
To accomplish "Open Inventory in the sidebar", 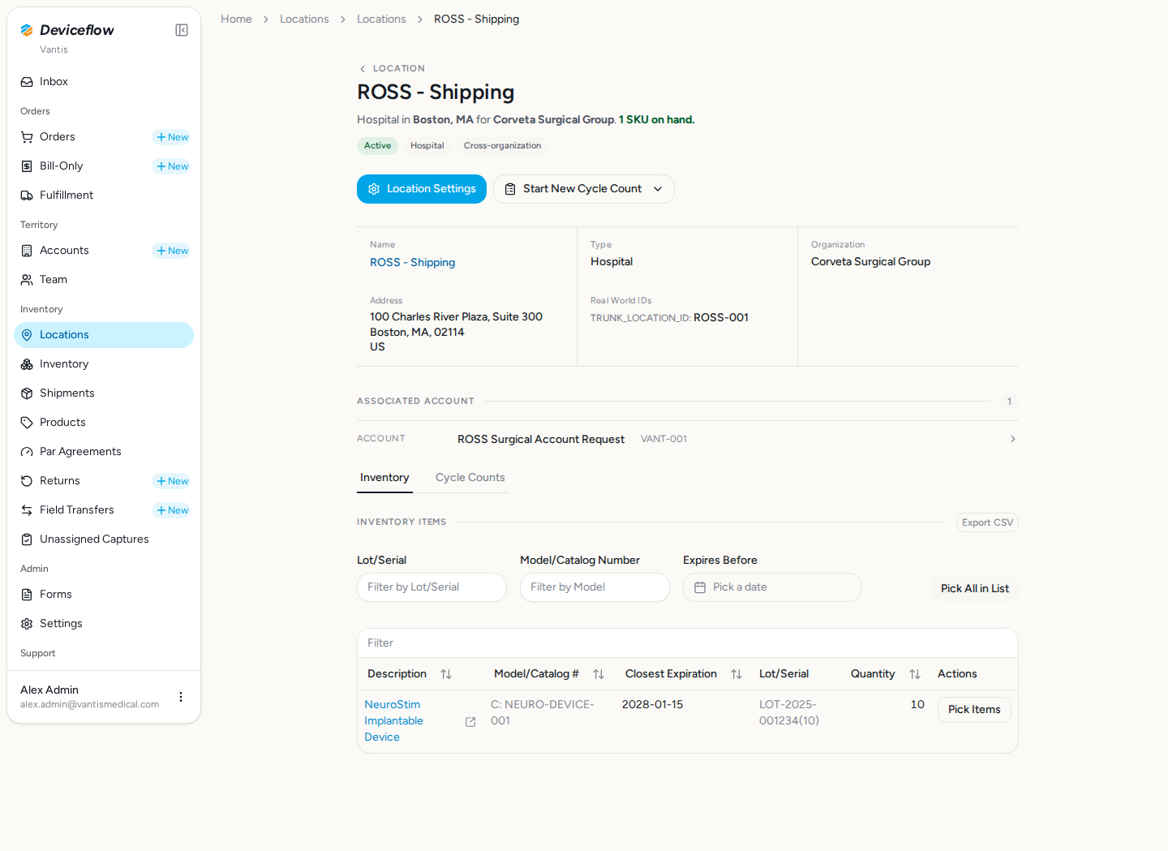I will point(104,364).
